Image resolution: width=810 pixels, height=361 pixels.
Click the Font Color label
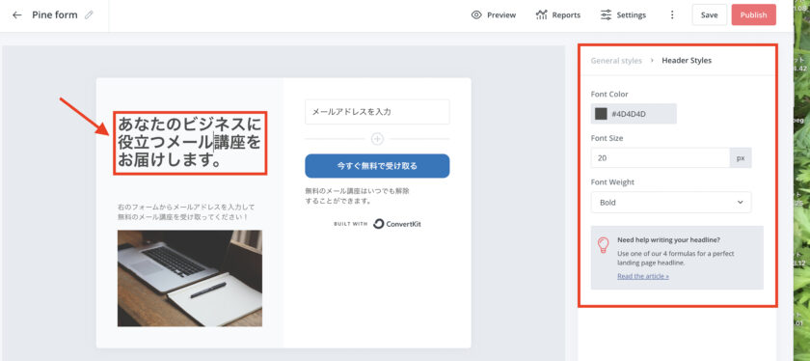click(x=609, y=95)
